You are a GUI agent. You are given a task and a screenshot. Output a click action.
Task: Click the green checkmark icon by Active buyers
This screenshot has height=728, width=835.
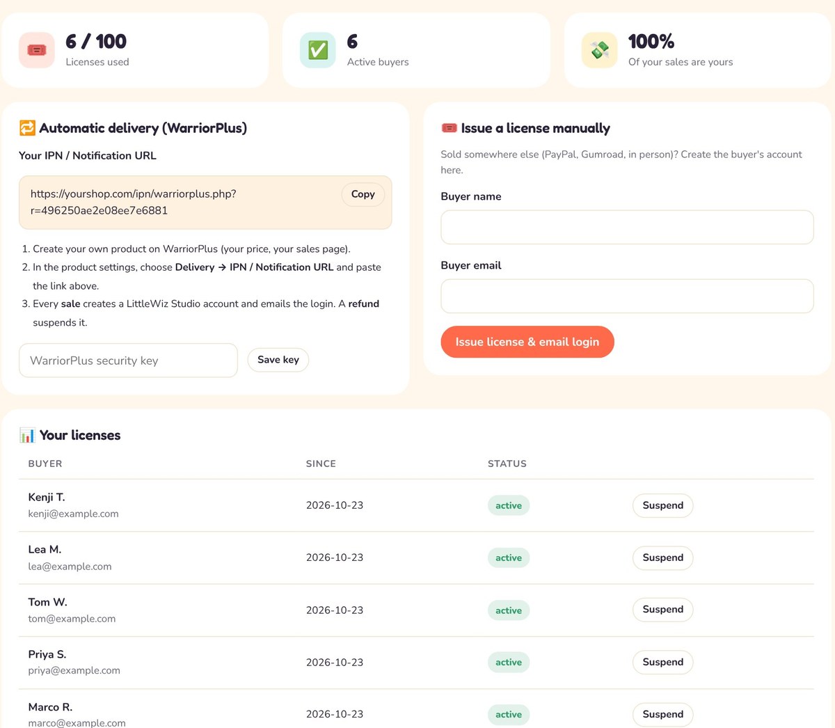[318, 50]
